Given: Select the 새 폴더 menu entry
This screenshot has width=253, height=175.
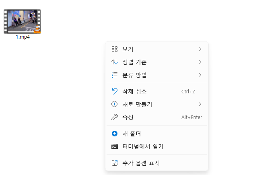Looking at the screenshot, I should click(157, 134).
